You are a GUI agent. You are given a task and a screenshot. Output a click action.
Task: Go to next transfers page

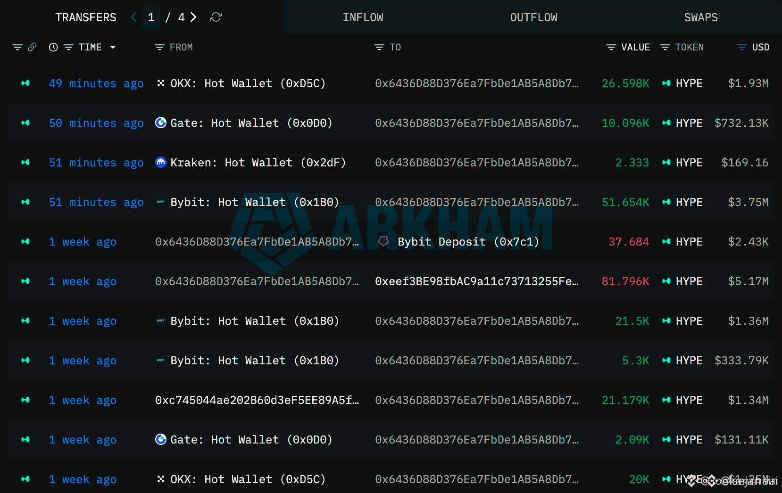193,17
